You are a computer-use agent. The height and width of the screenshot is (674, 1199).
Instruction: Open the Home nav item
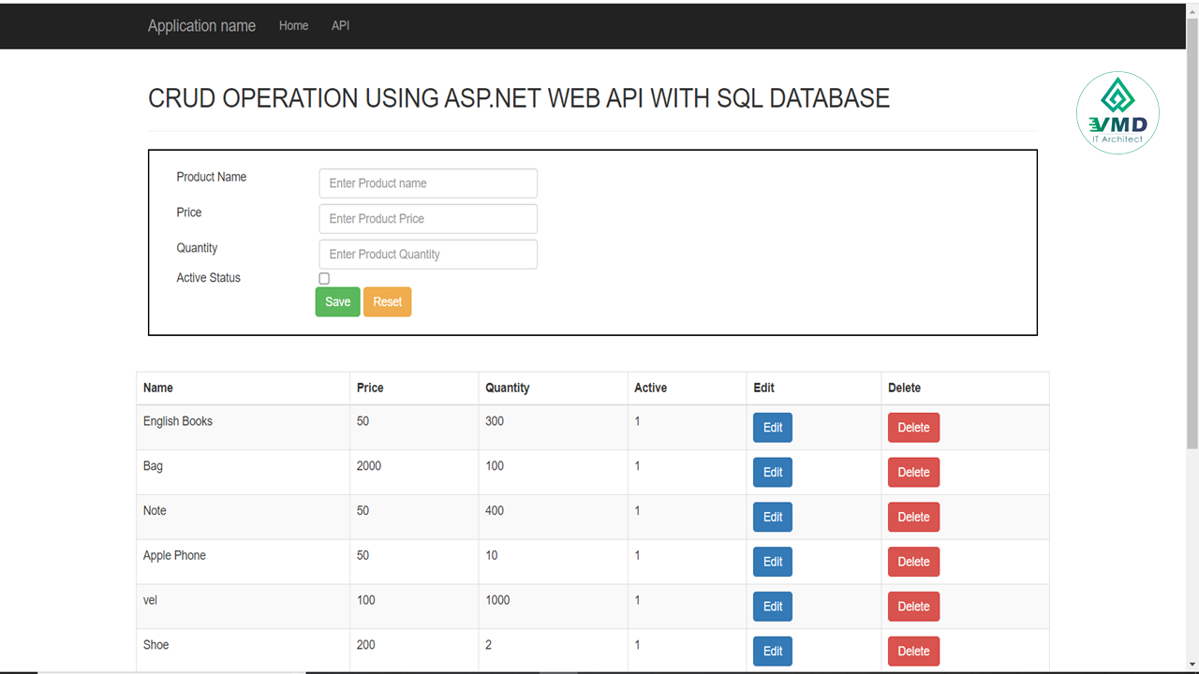[x=293, y=25]
